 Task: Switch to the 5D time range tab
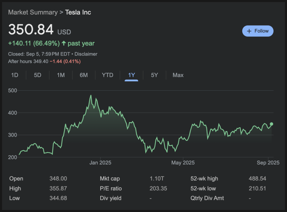click(x=37, y=75)
